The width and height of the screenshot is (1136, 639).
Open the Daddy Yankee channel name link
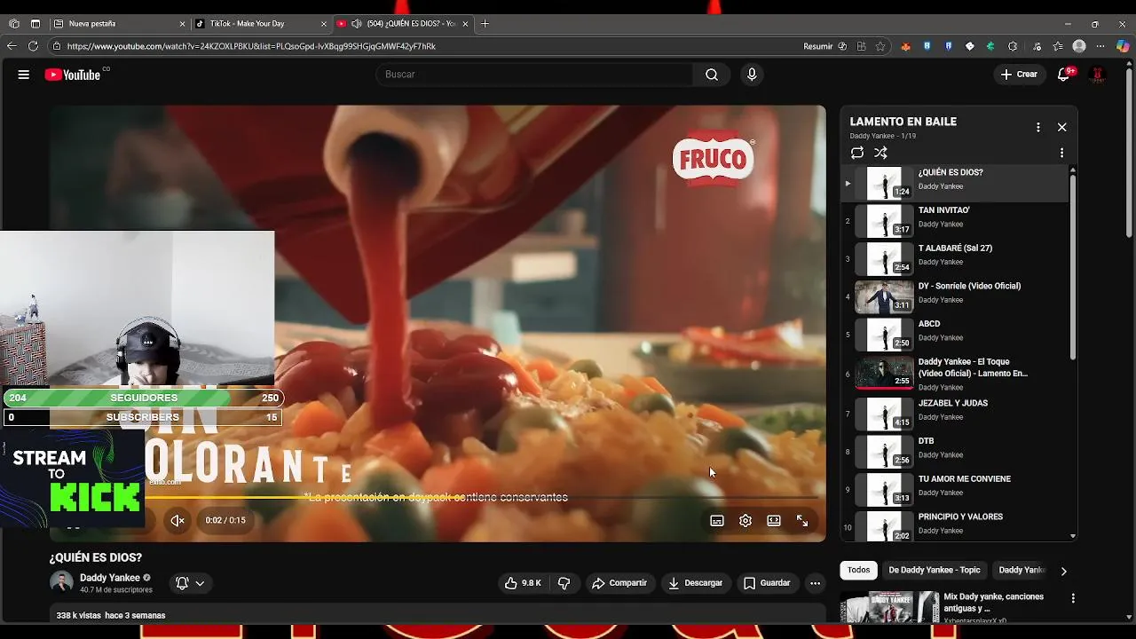point(110,578)
